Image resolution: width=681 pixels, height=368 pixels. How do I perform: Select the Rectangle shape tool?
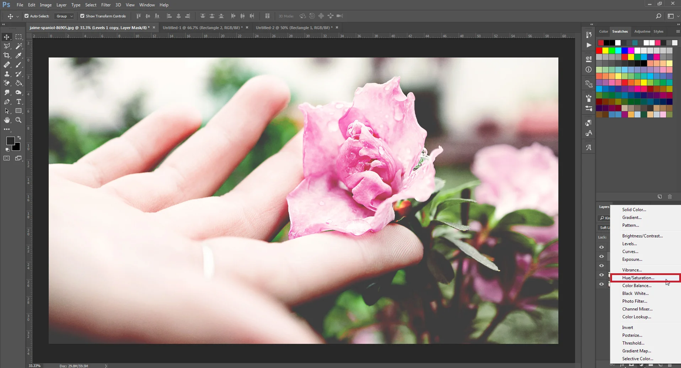[x=19, y=111]
